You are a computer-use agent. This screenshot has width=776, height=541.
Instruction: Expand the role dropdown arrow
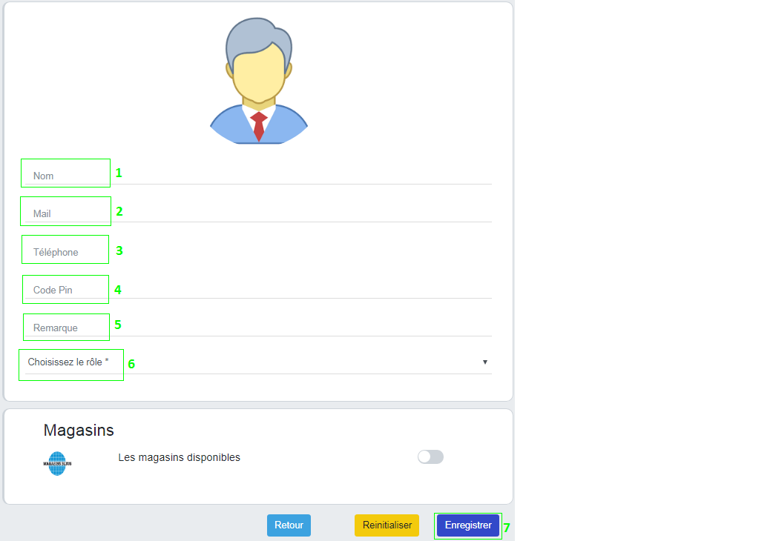(x=484, y=362)
